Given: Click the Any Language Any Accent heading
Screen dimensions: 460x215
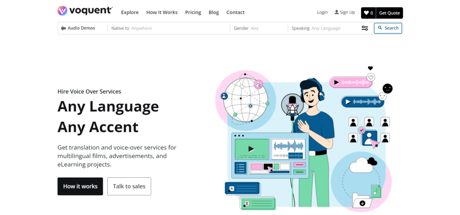Looking at the screenshot, I should 108,116.
